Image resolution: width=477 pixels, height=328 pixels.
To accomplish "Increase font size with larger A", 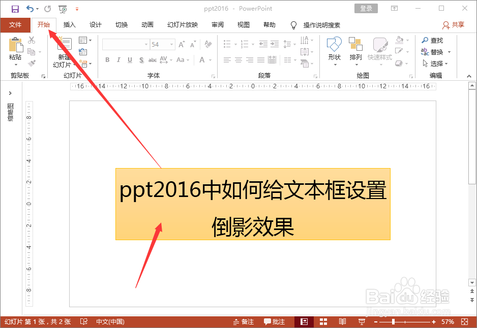I will coord(182,44).
